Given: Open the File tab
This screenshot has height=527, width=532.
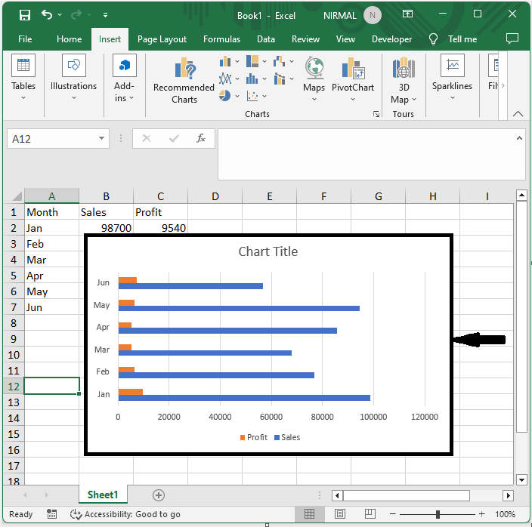Looking at the screenshot, I should 25,39.
